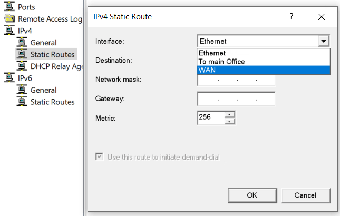This screenshot has height=216, width=340.
Task: Open the Remote Access Logging folder icon
Action: (x=9, y=18)
